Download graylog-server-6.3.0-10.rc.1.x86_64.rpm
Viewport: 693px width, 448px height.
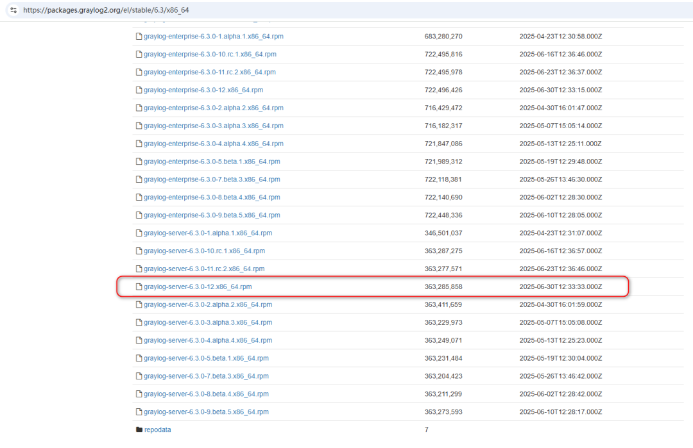[x=204, y=251]
